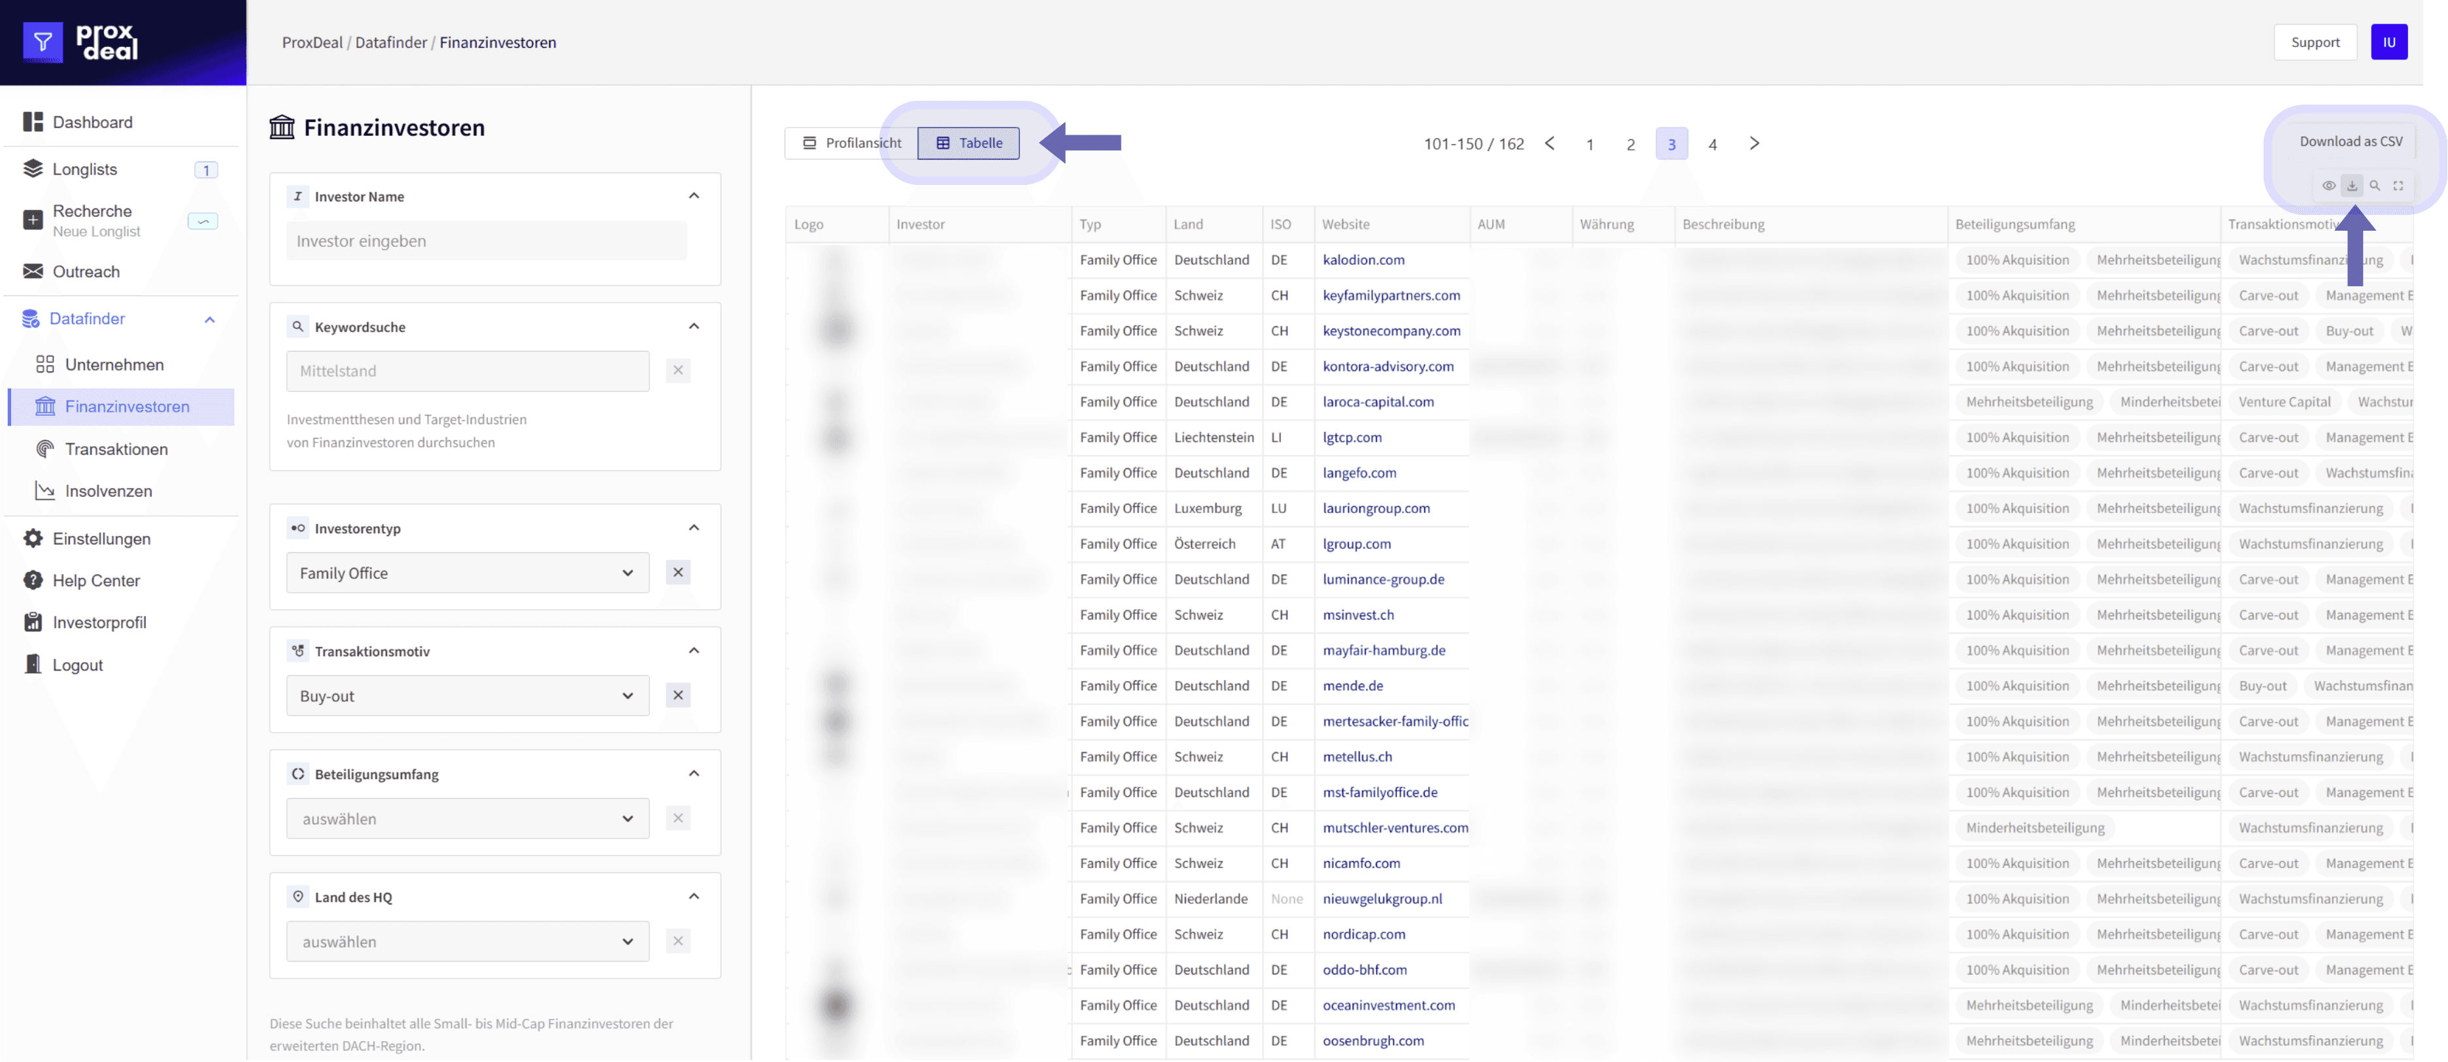The height and width of the screenshot is (1062, 2448).
Task: Open the Investorentyp Family Office dropdown
Action: [467, 572]
